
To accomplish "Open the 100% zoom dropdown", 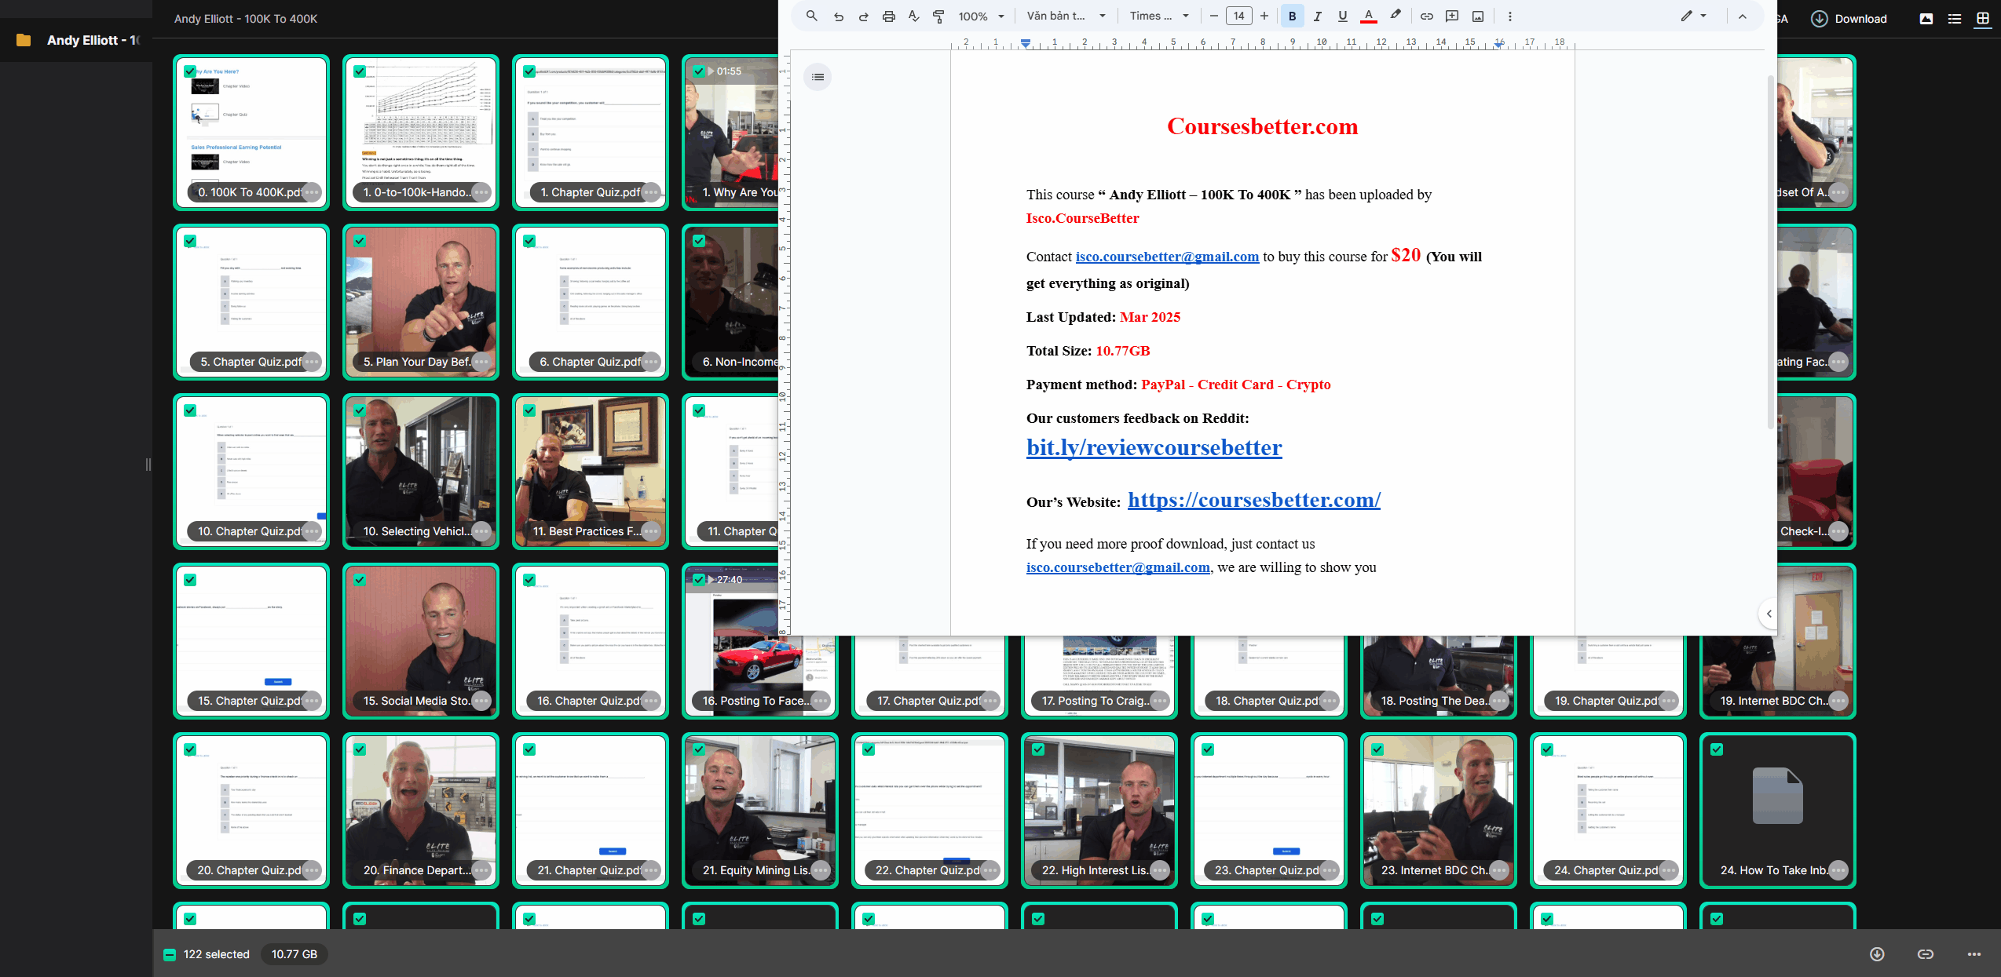I will (981, 16).
